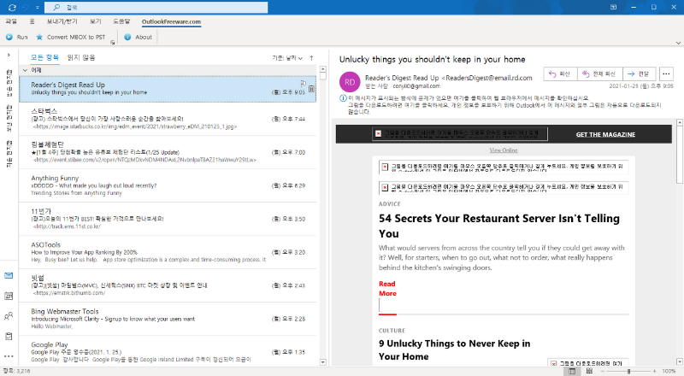Switch to People view in navigation bar
This screenshot has height=376, width=684.
point(9,316)
